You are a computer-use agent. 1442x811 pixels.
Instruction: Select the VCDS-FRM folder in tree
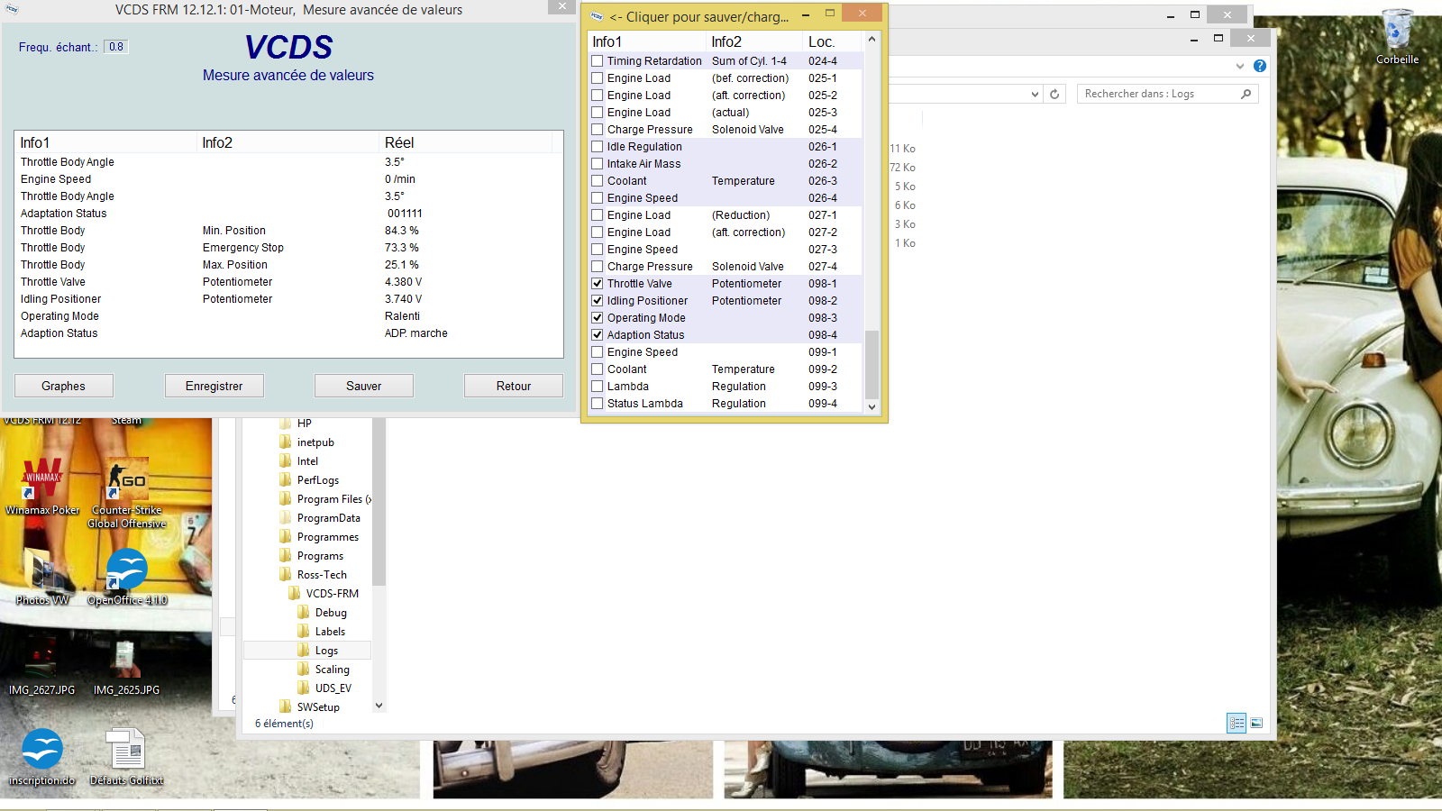click(x=332, y=594)
